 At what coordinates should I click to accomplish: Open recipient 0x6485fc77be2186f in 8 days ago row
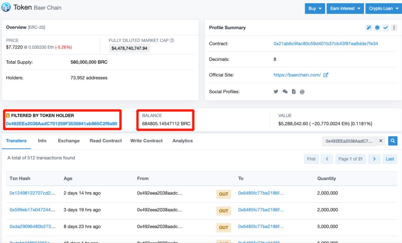tap(261, 227)
